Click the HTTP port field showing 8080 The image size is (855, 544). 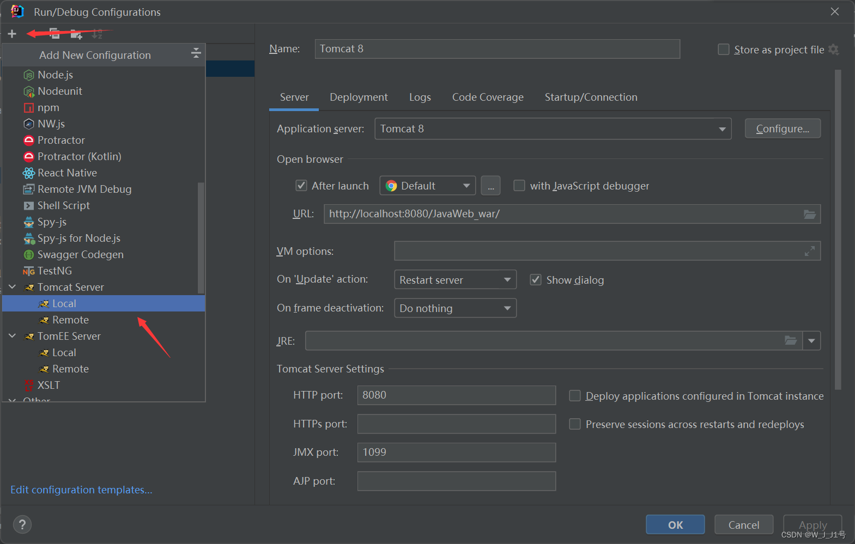(457, 395)
